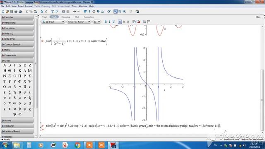Open the Window menu
The height and width of the screenshot is (149, 265).
point(83,6)
